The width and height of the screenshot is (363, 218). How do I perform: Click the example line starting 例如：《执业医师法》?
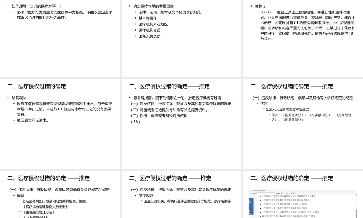click(x=311, y=117)
